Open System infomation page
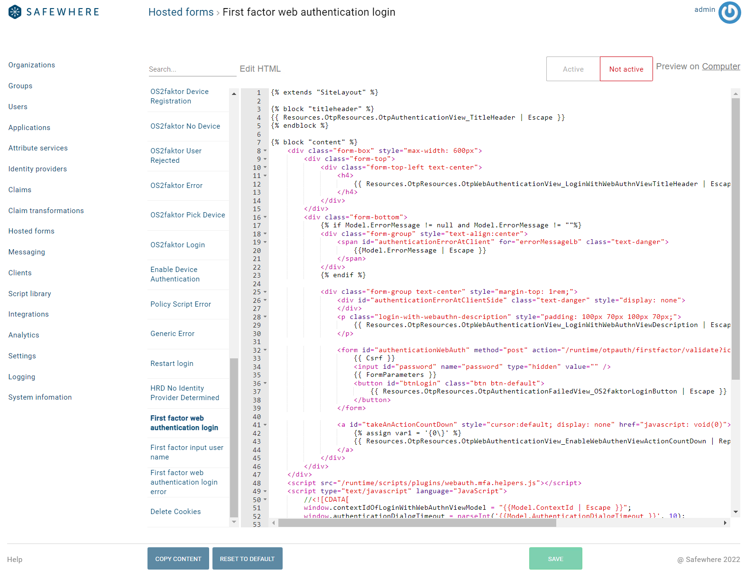Screen dimensions: 745x571 pyautogui.click(x=40, y=397)
